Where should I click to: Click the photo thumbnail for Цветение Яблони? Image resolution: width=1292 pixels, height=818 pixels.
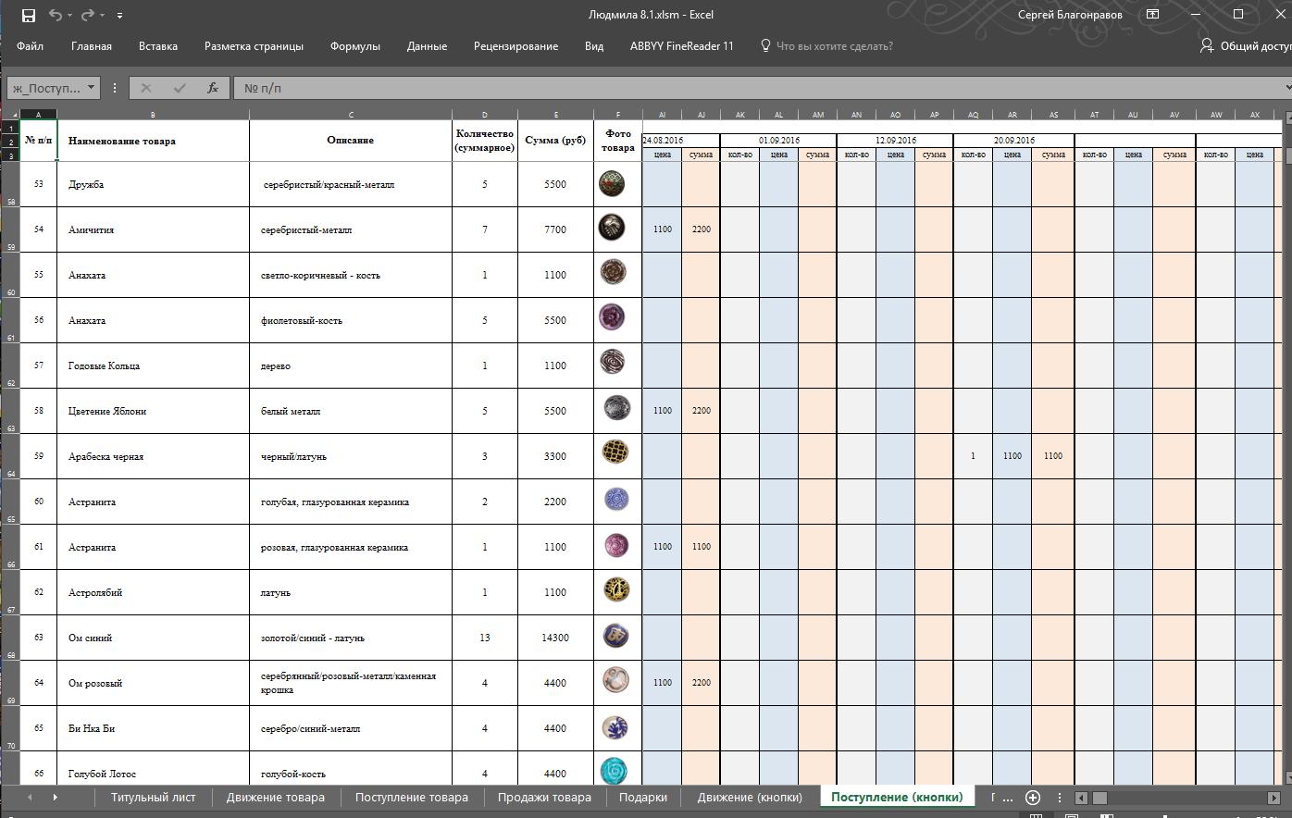616,408
